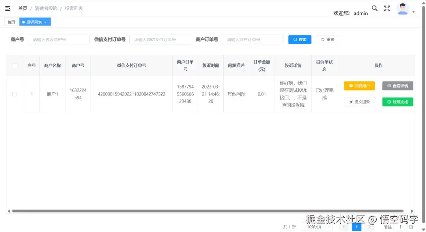This screenshot has width=426, height=232.
Task: Click the speech-bubble icon on 回复用户 button
Action: point(351,86)
